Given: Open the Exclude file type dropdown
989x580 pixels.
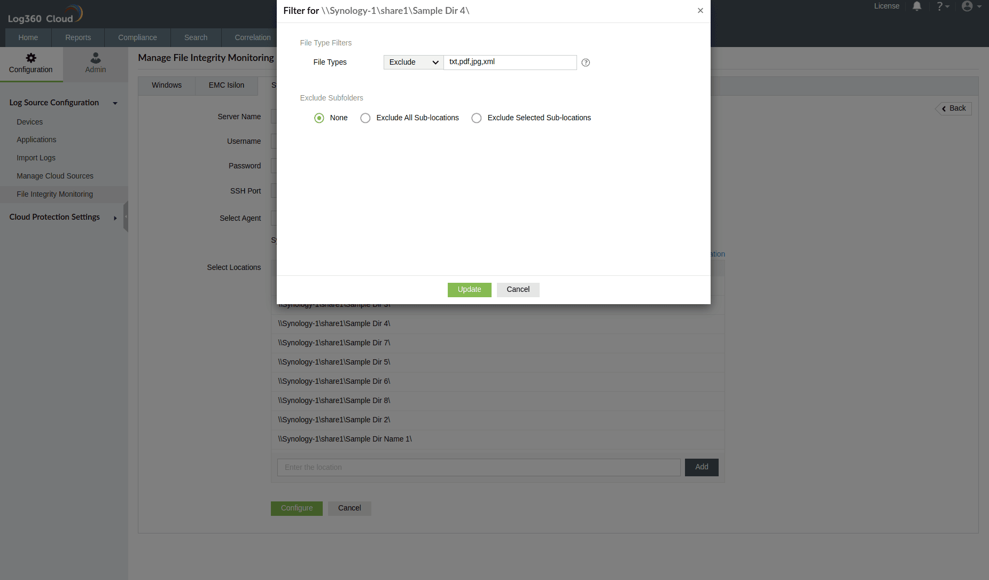Looking at the screenshot, I should (412, 62).
